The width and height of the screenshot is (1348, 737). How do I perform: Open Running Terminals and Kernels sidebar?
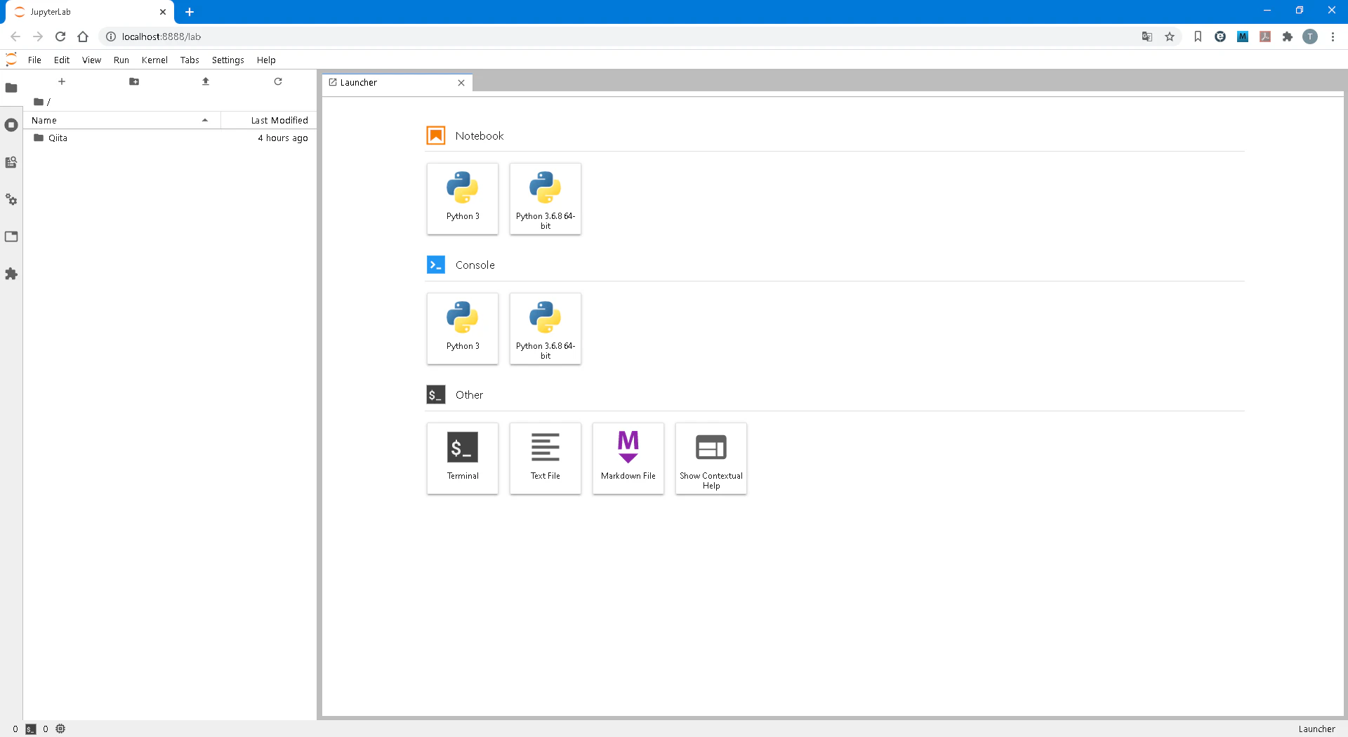pyautogui.click(x=11, y=125)
